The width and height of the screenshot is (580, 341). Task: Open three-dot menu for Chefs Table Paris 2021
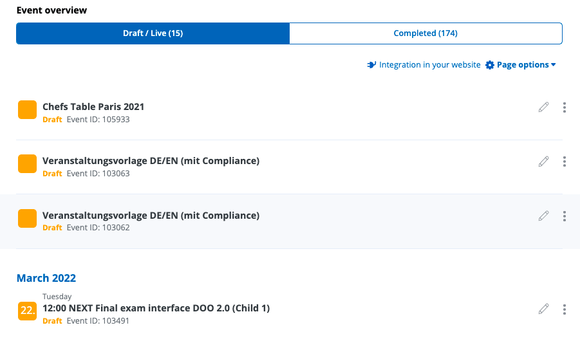tap(565, 107)
